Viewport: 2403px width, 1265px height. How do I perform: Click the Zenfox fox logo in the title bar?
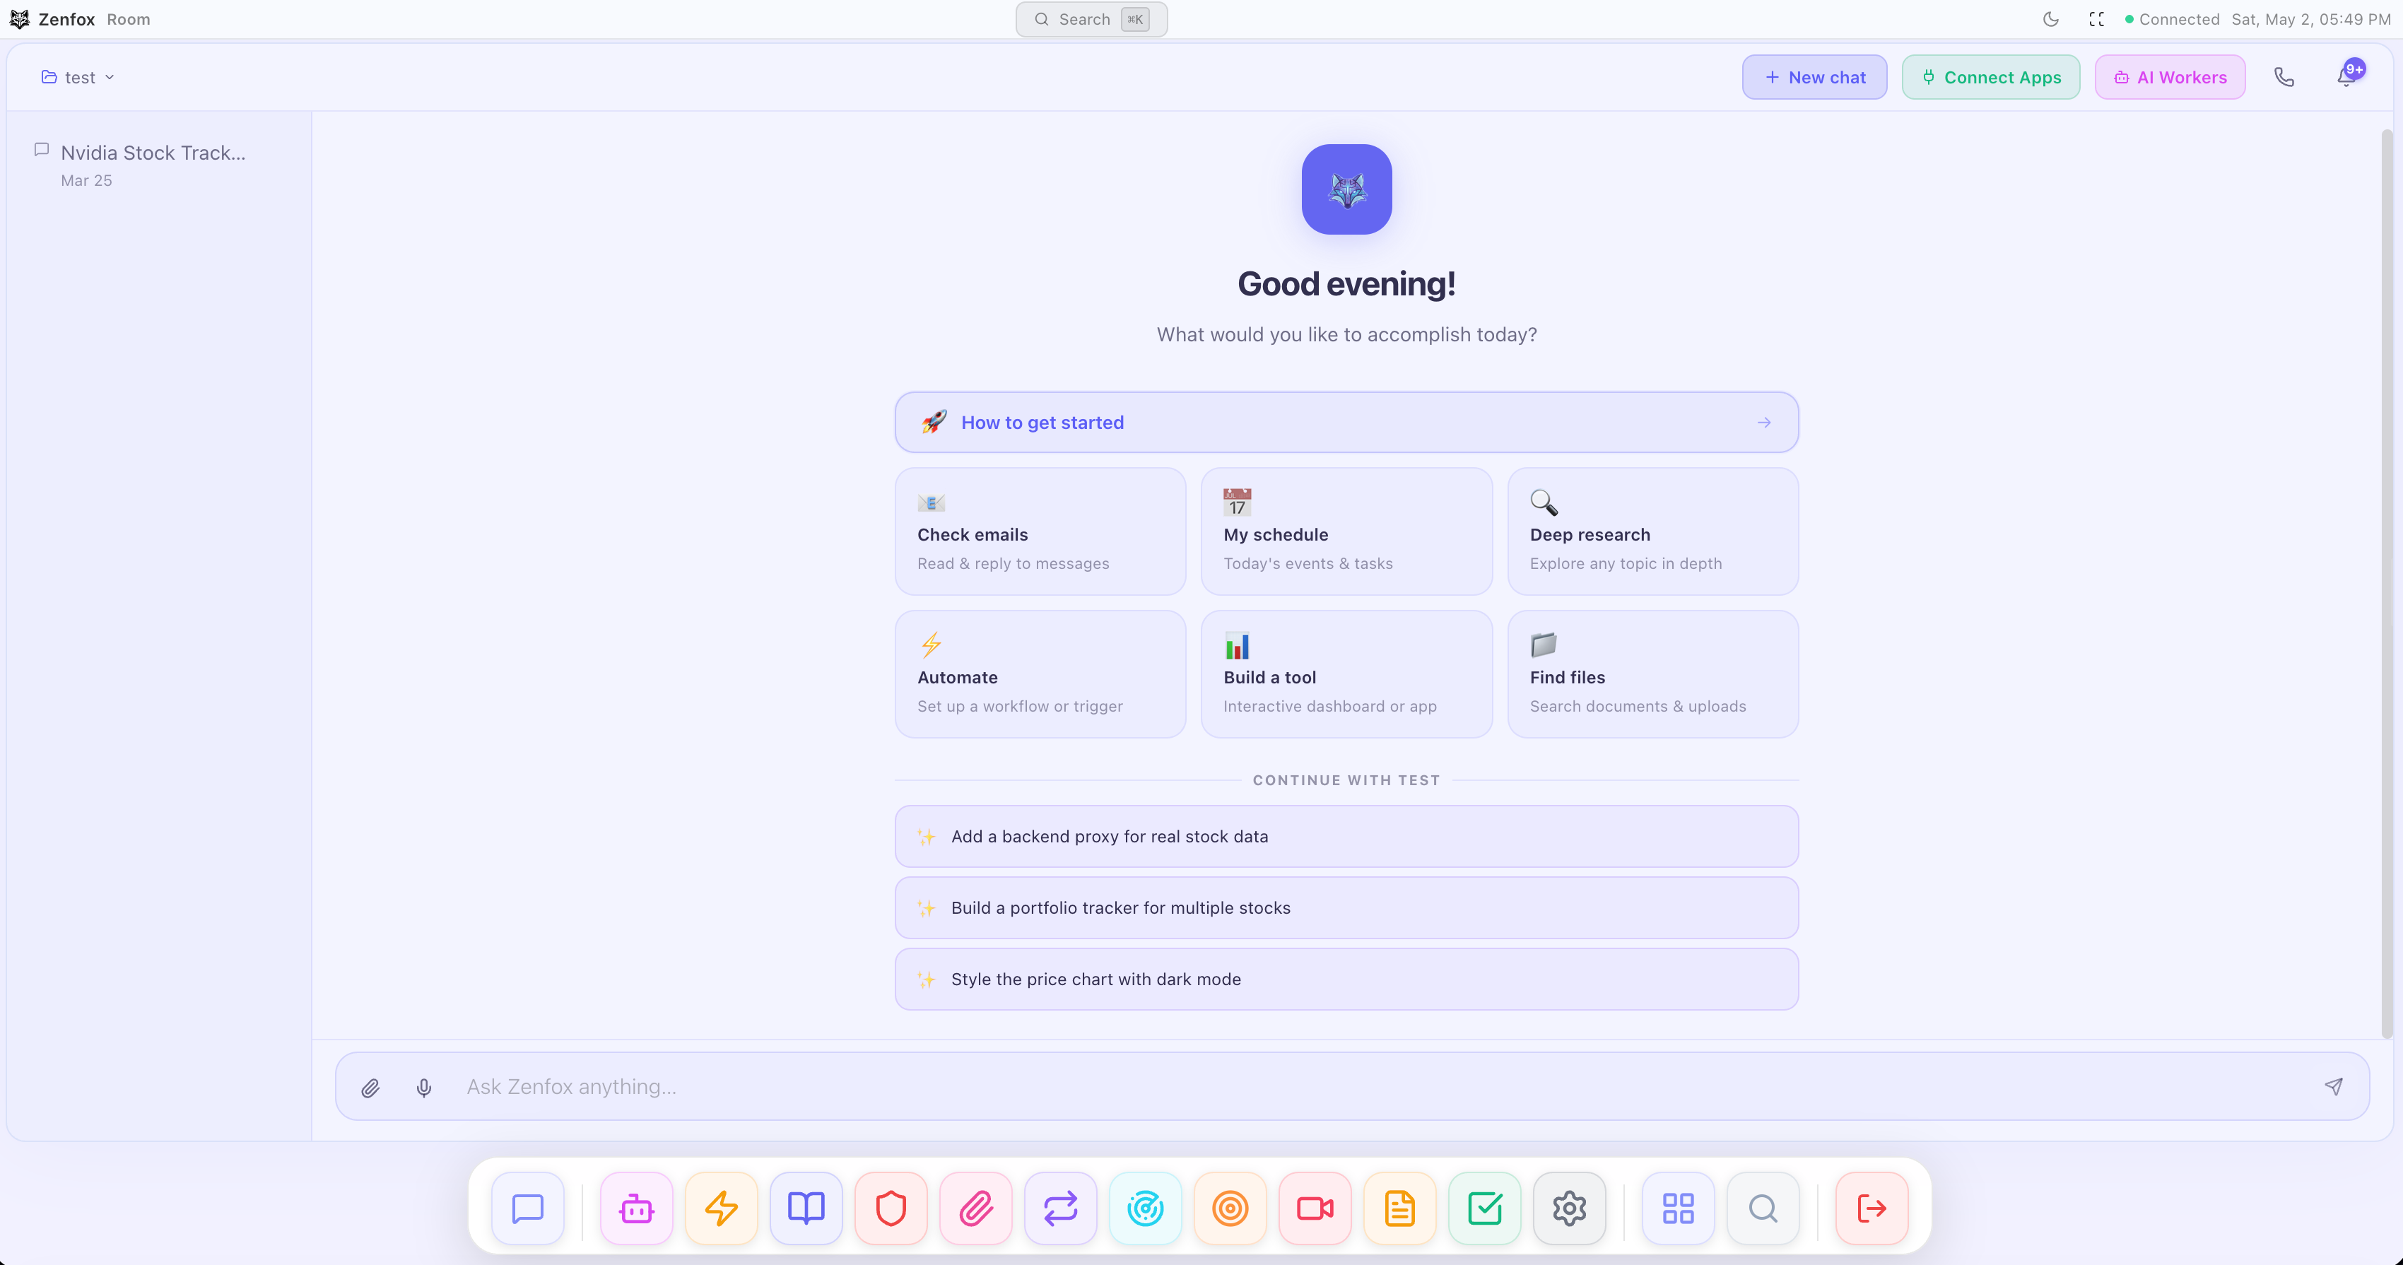[18, 18]
